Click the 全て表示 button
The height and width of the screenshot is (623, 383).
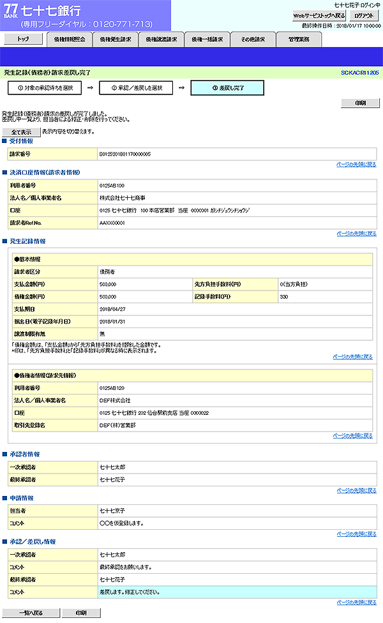[22, 132]
